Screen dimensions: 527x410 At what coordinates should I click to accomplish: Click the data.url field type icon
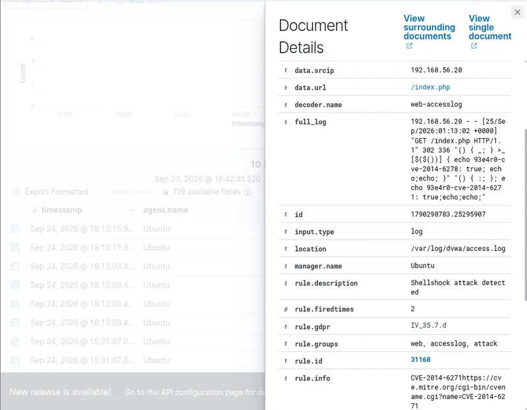click(286, 88)
